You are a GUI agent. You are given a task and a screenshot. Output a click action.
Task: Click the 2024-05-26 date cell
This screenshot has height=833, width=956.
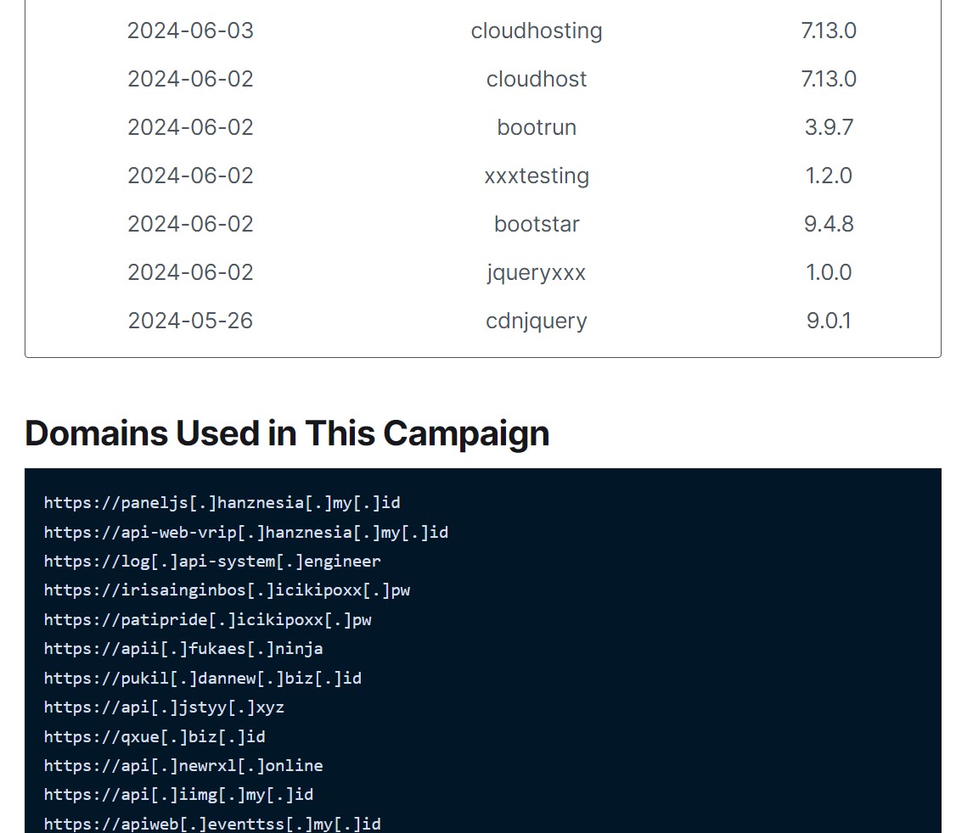(x=190, y=321)
